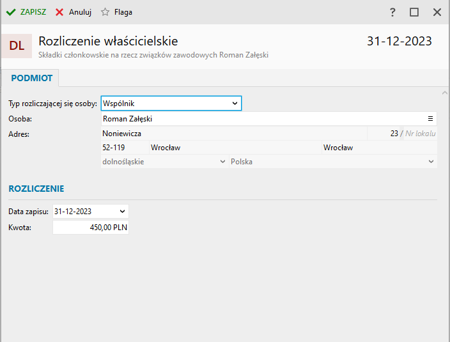The width and height of the screenshot is (450, 342).
Task: Click the header date 31-12-2023
Action: click(x=400, y=41)
